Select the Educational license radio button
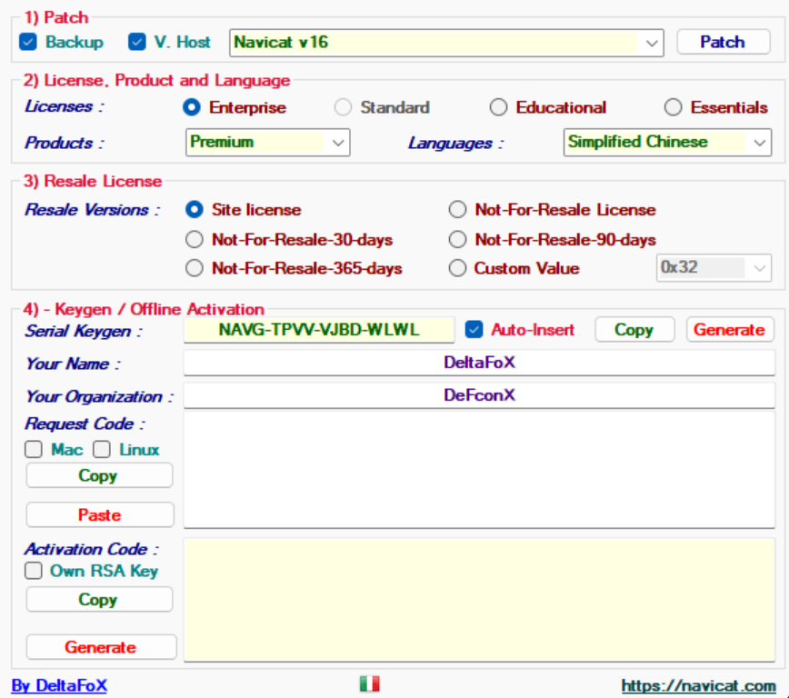This screenshot has width=789, height=698. (498, 107)
